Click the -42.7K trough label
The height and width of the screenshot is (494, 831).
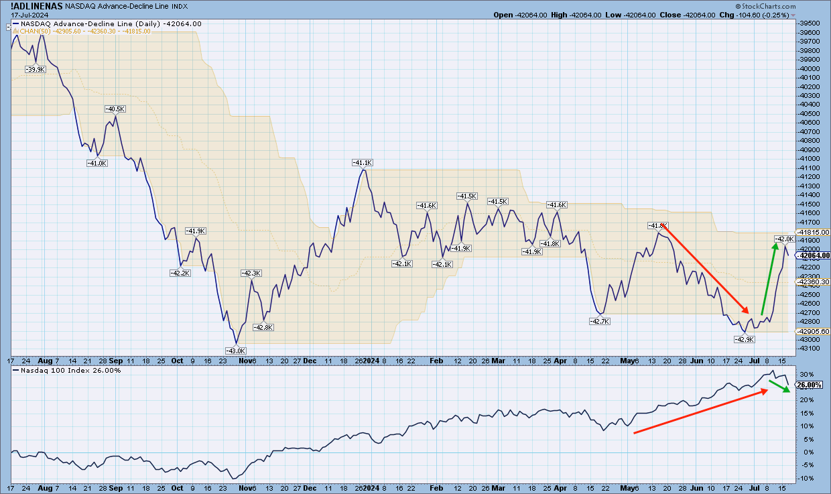599,322
